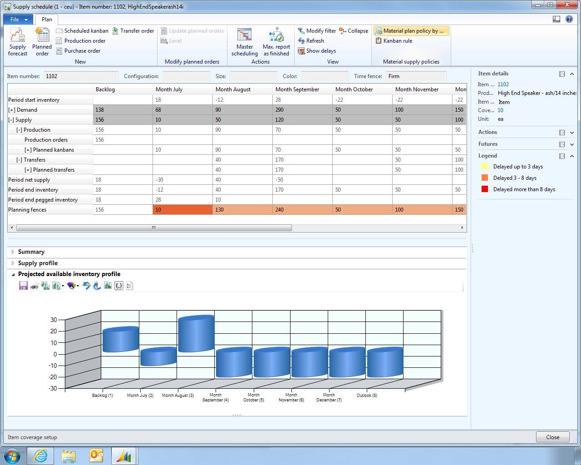Expand the Summary section
This screenshot has width=581, height=465.
[x=13, y=252]
